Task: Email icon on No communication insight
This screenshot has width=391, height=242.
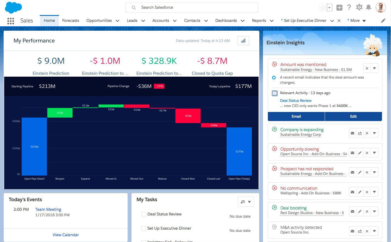Action: click(352, 192)
